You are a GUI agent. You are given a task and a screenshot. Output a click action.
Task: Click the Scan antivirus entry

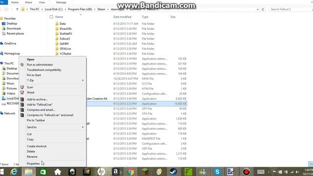coord(30,87)
